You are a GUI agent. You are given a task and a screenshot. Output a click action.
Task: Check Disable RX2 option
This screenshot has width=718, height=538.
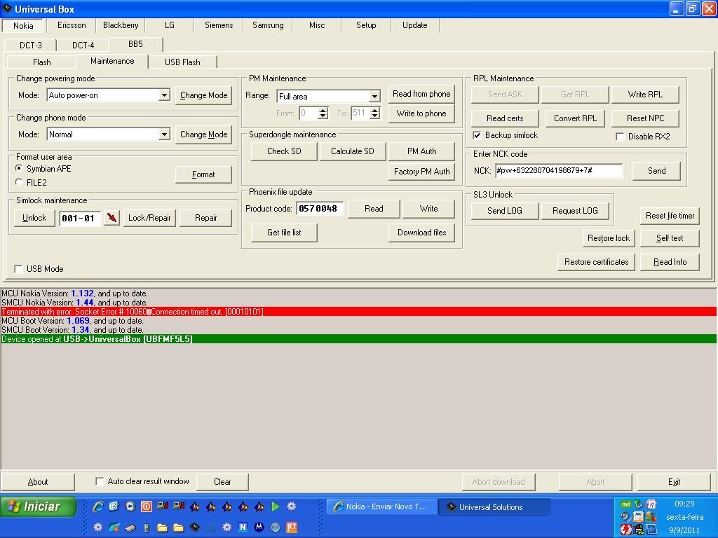(x=620, y=137)
